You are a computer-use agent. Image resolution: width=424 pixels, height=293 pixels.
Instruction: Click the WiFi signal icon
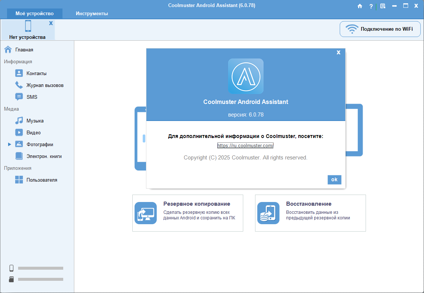pos(352,29)
